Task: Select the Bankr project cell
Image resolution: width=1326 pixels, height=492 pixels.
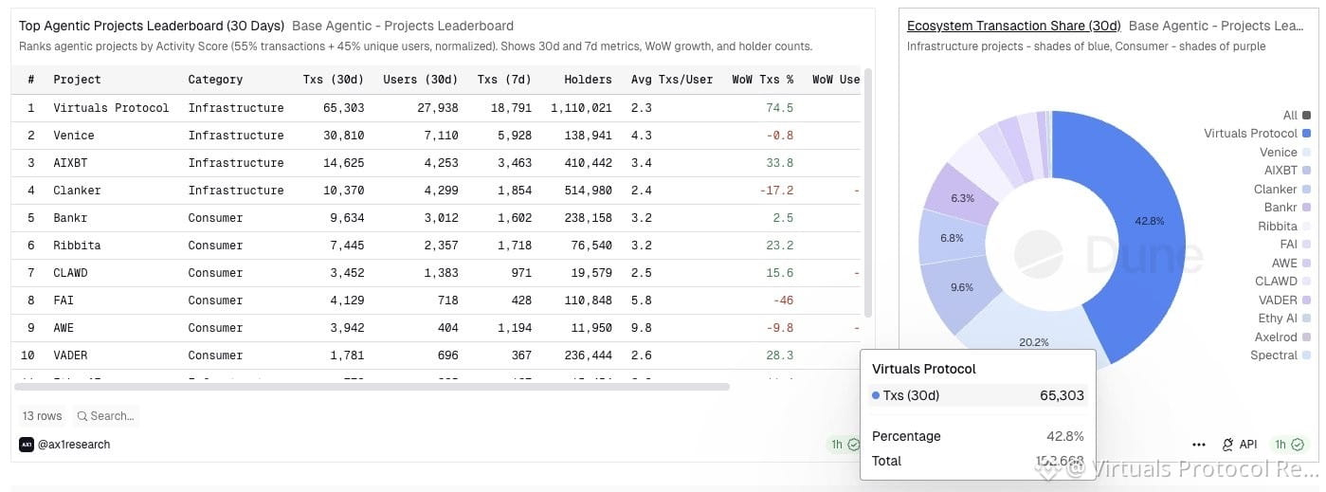Action: pyautogui.click(x=70, y=218)
